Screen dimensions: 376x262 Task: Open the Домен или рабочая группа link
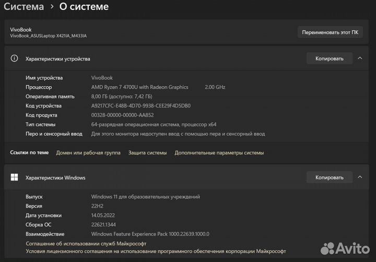coord(88,153)
